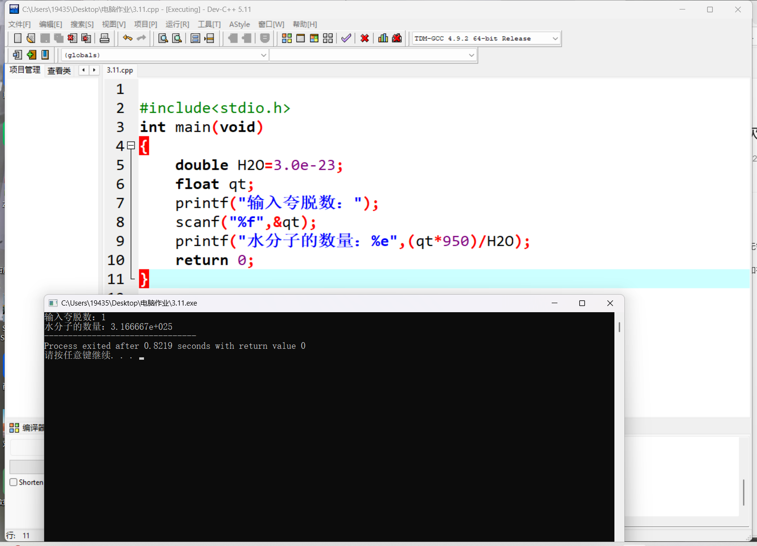Image resolution: width=757 pixels, height=546 pixels.
Task: Click the 'return 0;' code line
Action: [x=214, y=260]
